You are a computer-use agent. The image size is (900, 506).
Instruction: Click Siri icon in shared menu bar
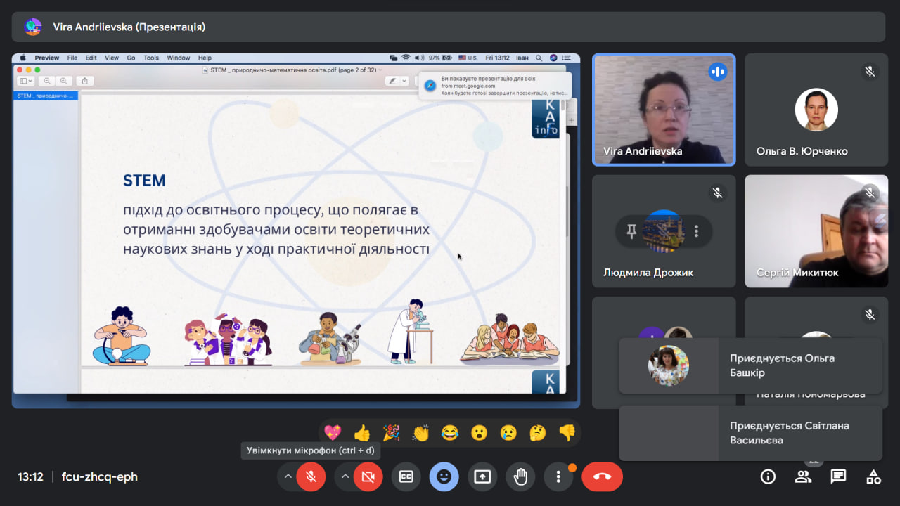click(554, 58)
